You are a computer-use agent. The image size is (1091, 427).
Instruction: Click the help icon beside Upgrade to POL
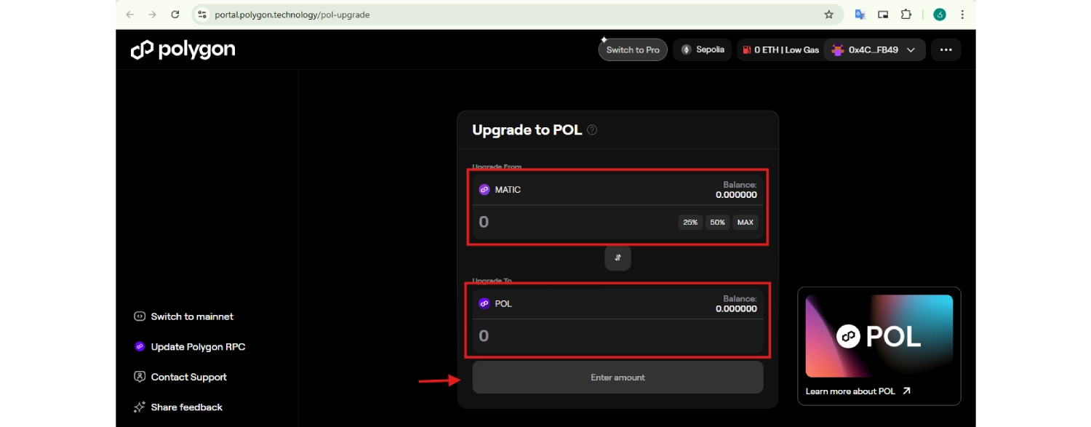coord(592,130)
